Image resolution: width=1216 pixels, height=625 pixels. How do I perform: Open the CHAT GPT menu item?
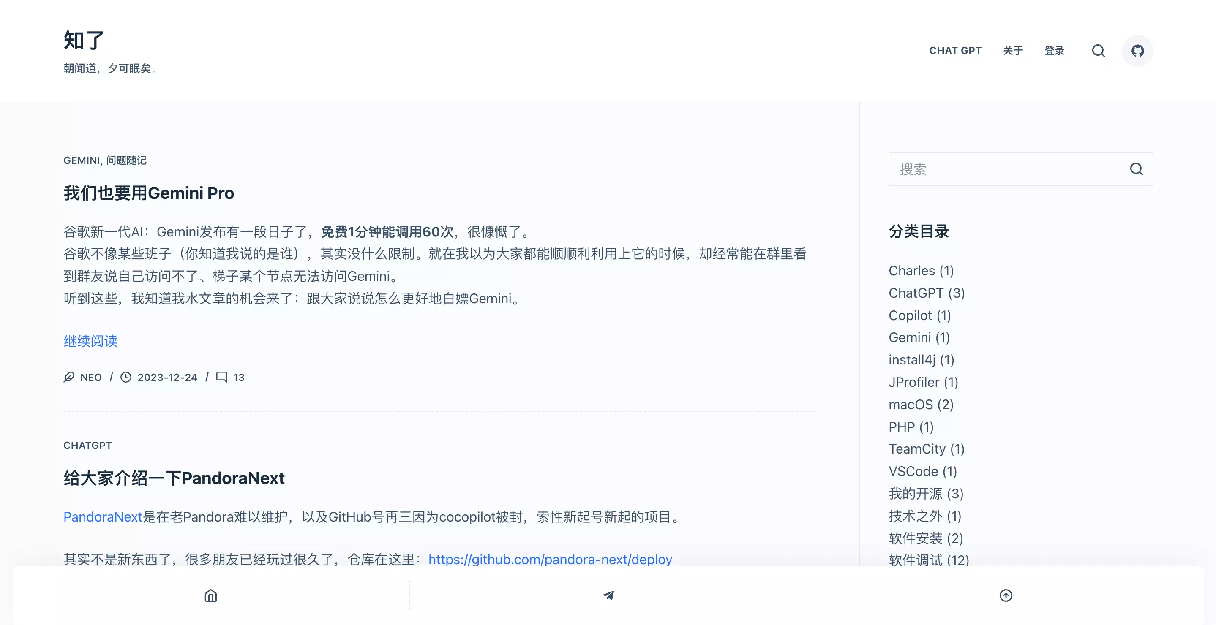[955, 51]
